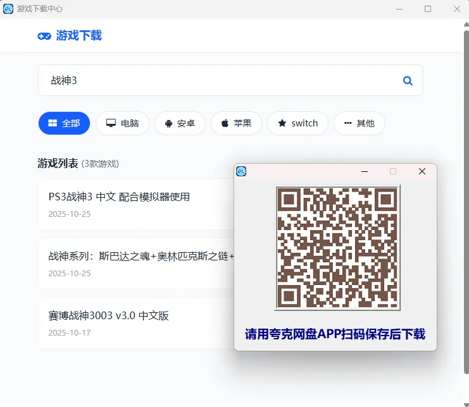Click the (3款游戏) count text
Screen dimensions: 469x407
(100, 164)
